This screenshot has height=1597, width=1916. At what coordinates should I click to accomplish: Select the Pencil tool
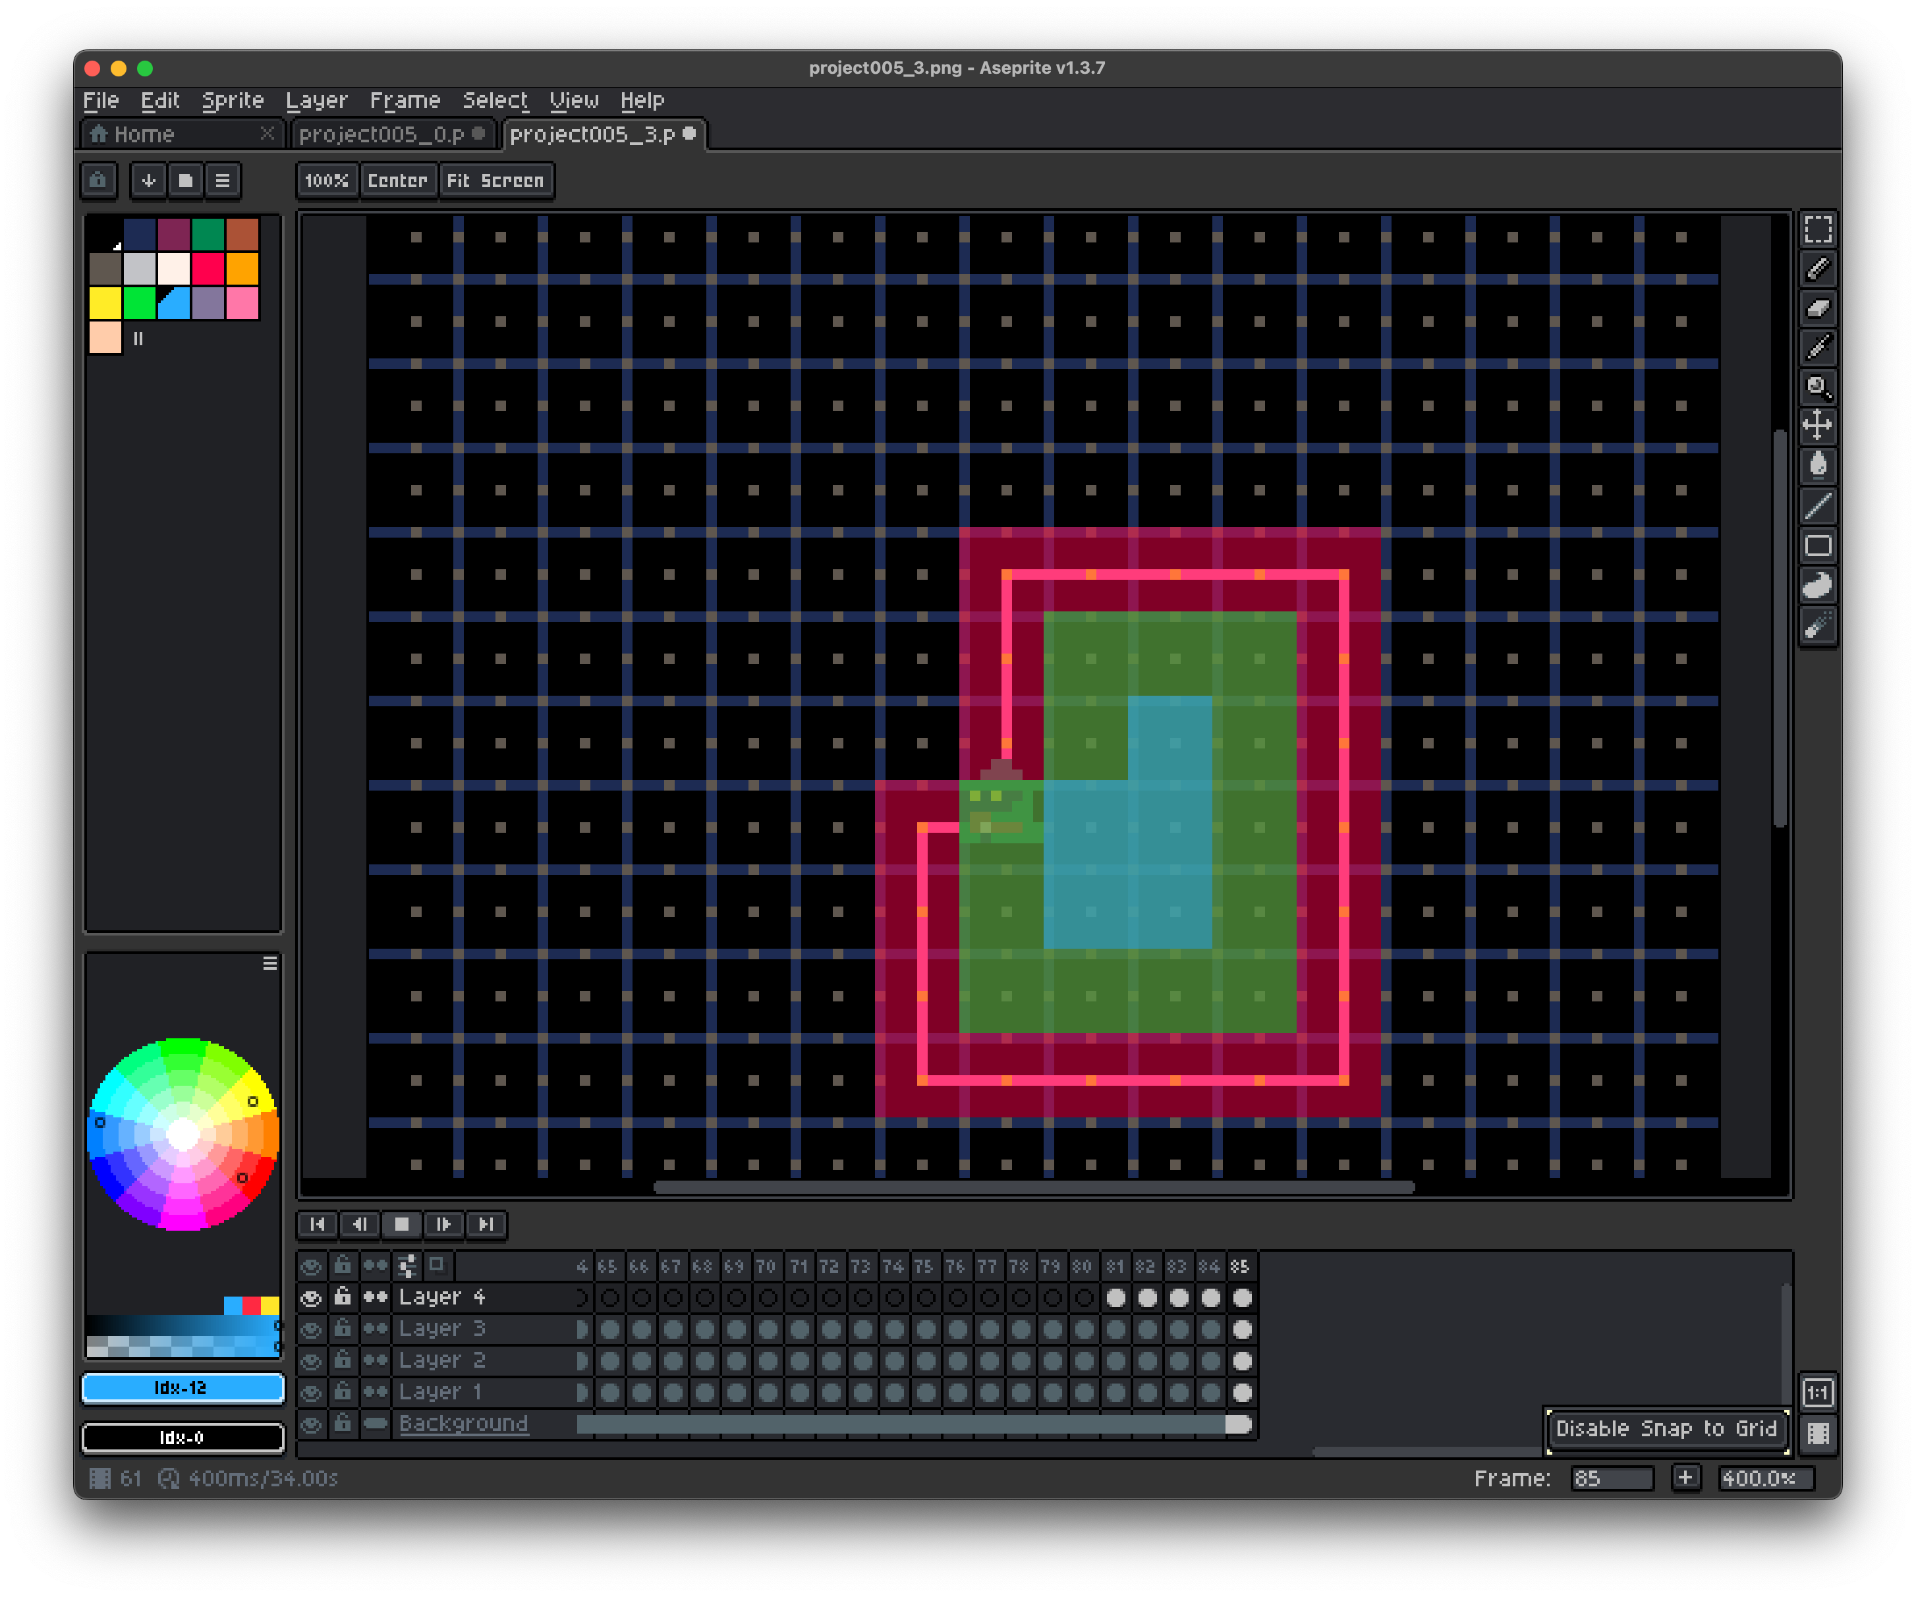click(1817, 269)
